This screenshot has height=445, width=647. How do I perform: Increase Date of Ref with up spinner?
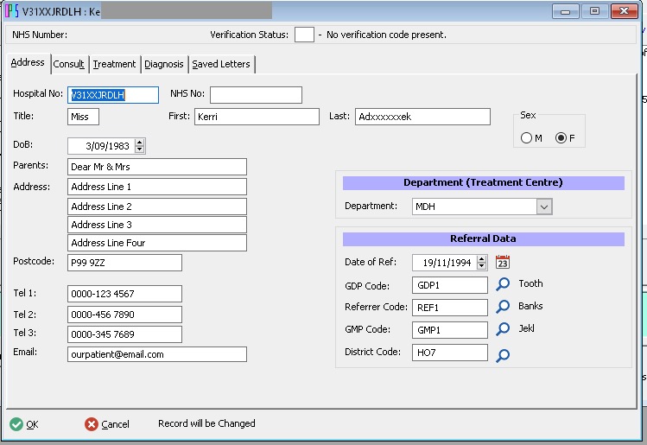(x=481, y=259)
